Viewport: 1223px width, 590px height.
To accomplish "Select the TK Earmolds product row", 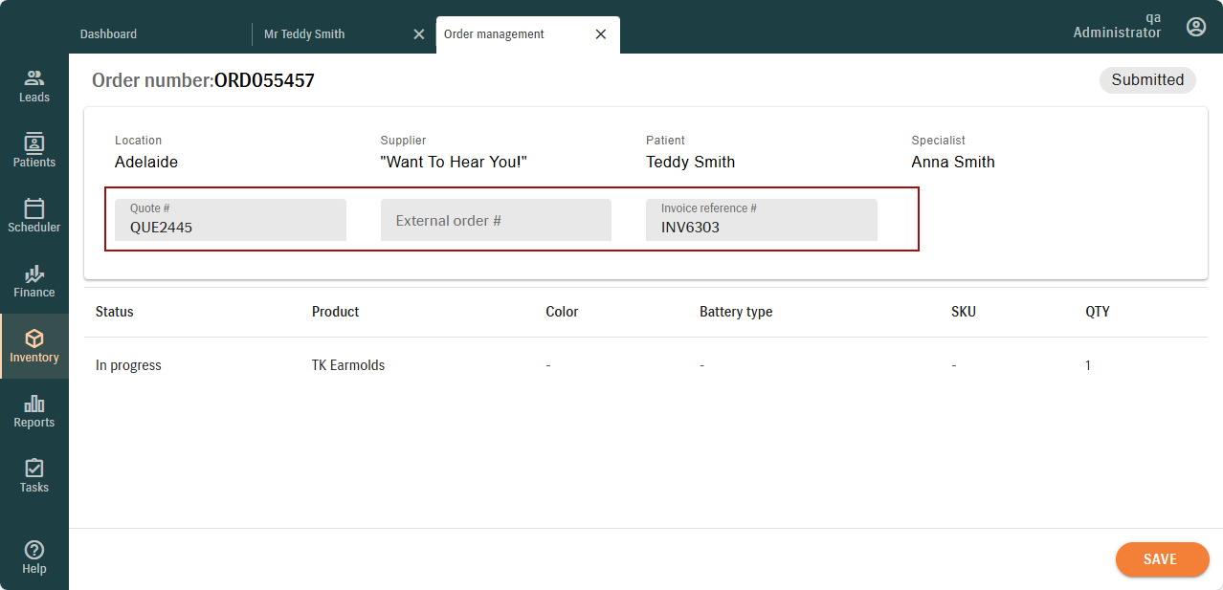I will [348, 365].
